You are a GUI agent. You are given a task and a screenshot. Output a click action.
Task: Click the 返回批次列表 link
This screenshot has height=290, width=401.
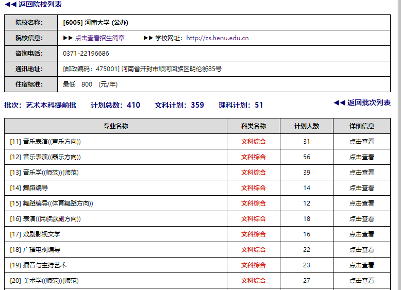click(x=362, y=103)
